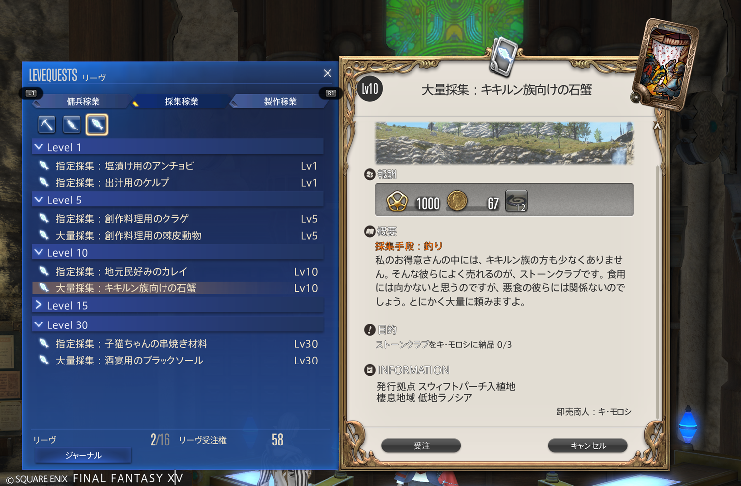Collapse the Level 1 leve group
Image resolution: width=741 pixels, height=486 pixels.
(x=178, y=147)
